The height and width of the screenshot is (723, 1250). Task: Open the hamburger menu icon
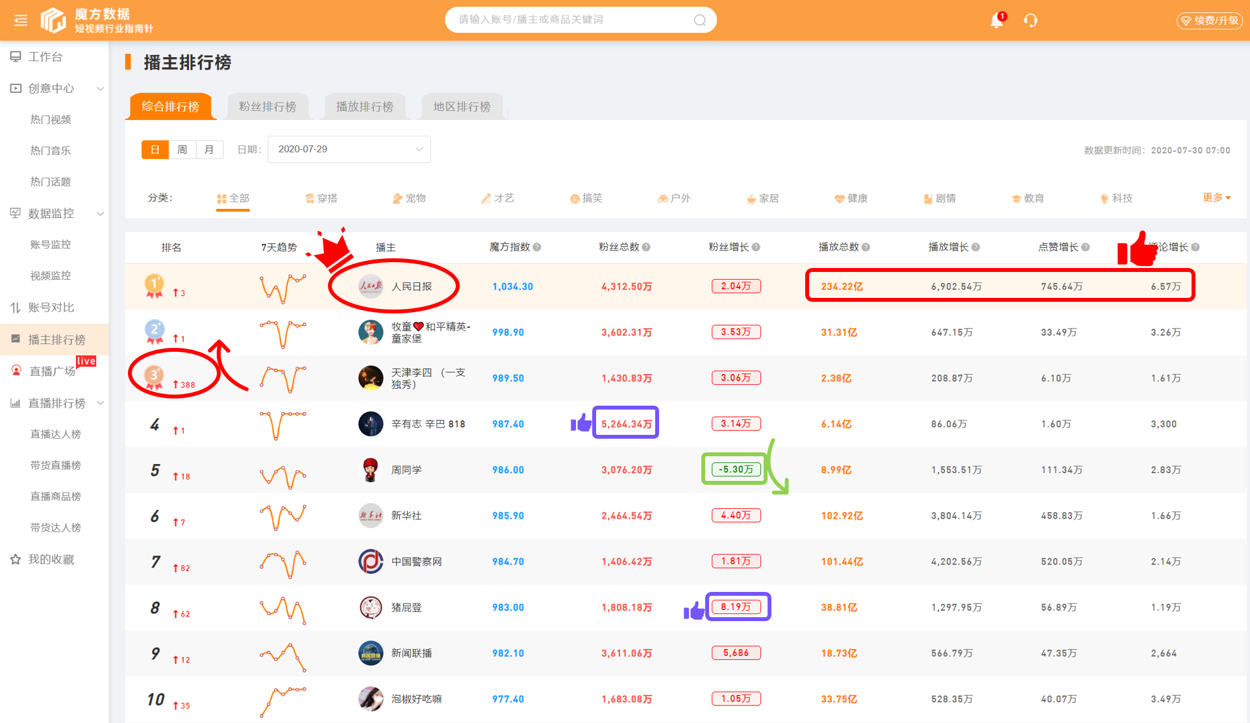tap(21, 20)
